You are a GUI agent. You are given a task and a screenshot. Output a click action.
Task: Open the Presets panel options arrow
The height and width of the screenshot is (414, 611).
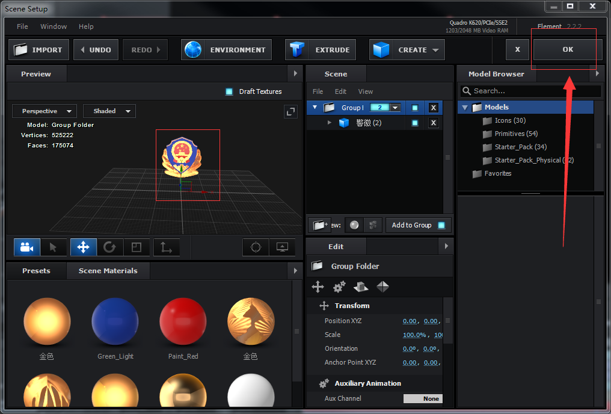tap(295, 271)
